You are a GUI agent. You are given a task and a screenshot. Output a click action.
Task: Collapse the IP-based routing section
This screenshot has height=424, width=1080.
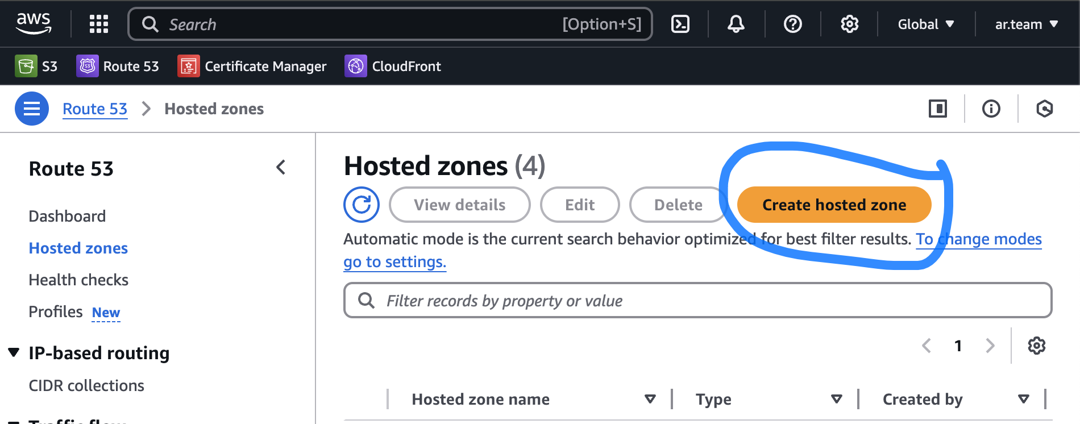click(14, 353)
